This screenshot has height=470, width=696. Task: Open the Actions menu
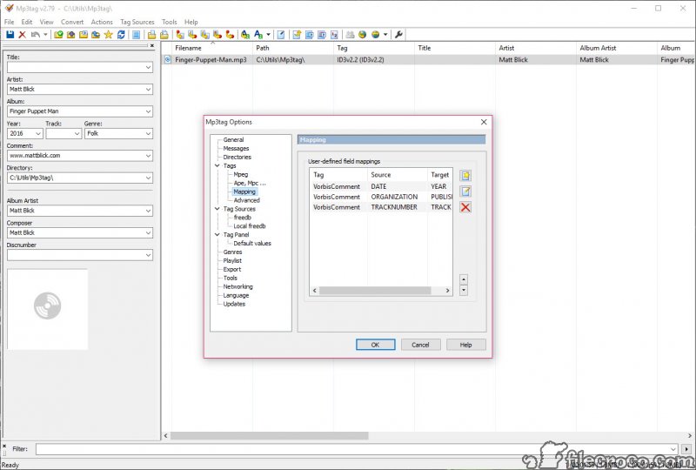(102, 22)
